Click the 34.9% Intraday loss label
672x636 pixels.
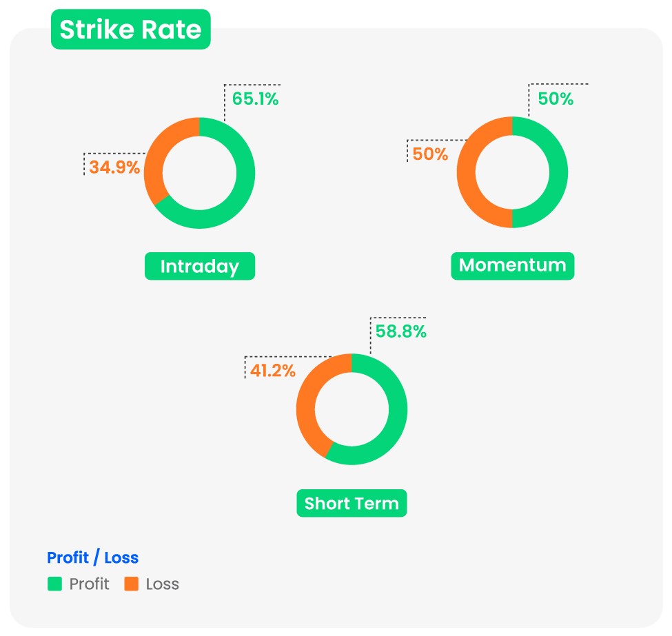(114, 167)
